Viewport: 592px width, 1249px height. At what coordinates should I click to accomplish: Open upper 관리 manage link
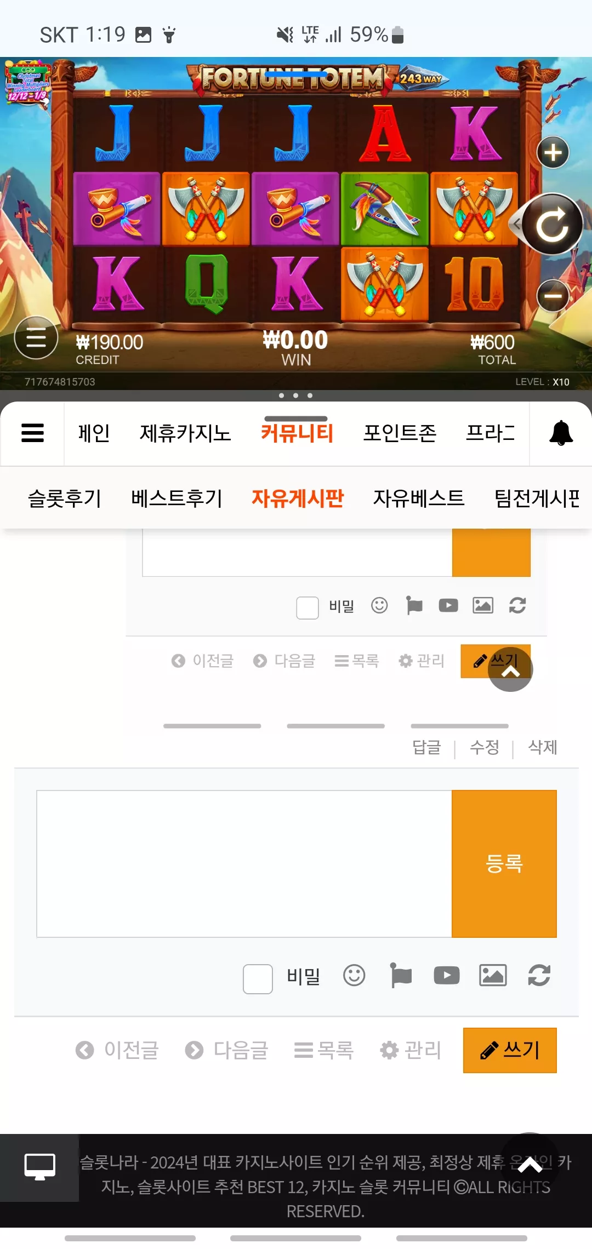tap(421, 661)
